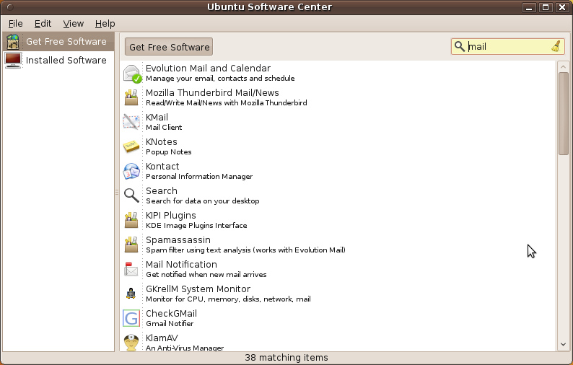Clear the search with the broom icon

[556, 46]
